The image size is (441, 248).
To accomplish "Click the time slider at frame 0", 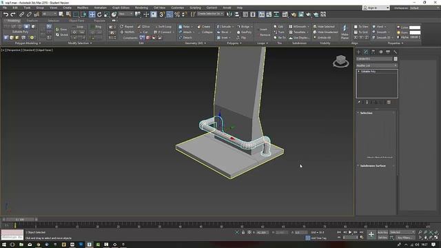I will click(x=20, y=219).
